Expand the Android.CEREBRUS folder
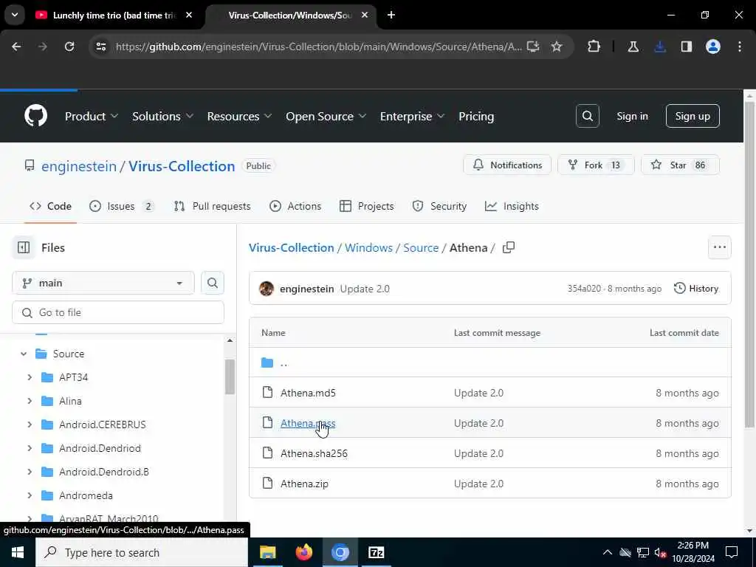The image size is (756, 567). click(x=30, y=425)
